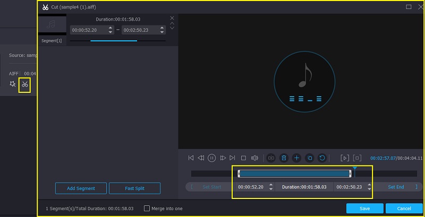Screen dimensions: 425x217
Task: Pause playback with the pause button
Action: point(211,158)
